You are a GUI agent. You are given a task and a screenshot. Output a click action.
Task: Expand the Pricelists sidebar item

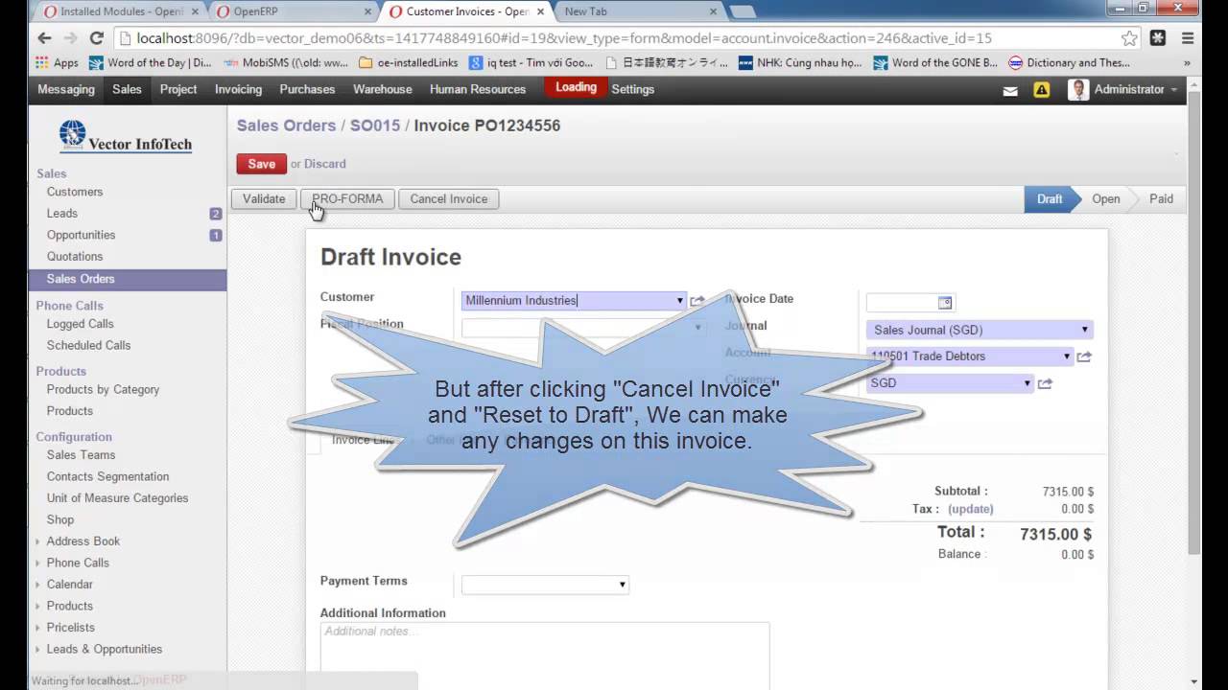pyautogui.click(x=70, y=628)
